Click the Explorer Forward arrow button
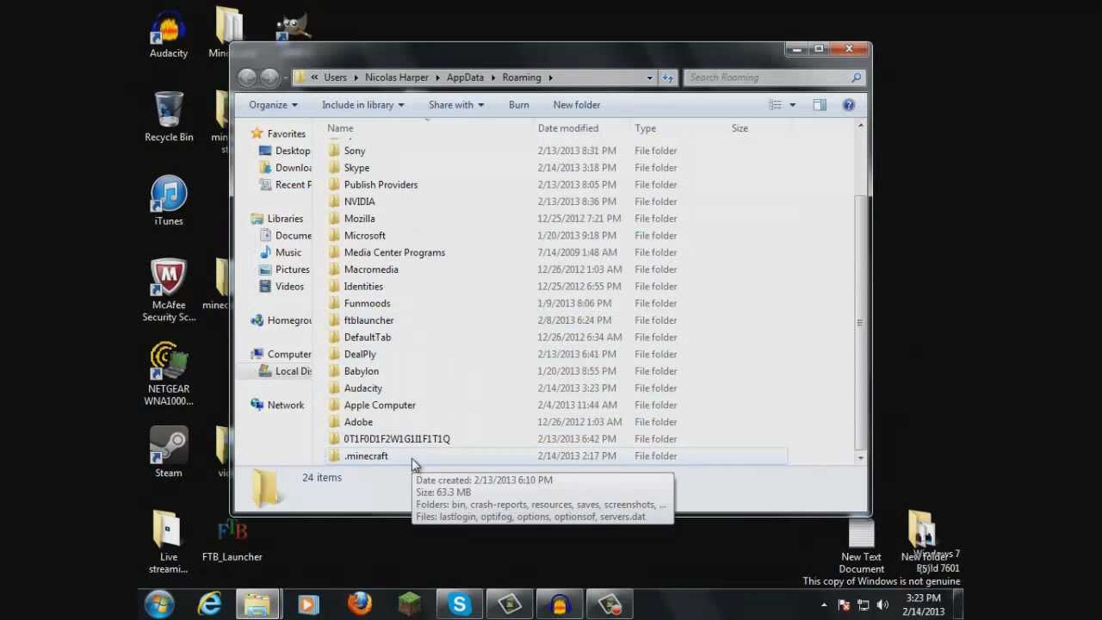The width and height of the screenshot is (1102, 620). point(269,77)
